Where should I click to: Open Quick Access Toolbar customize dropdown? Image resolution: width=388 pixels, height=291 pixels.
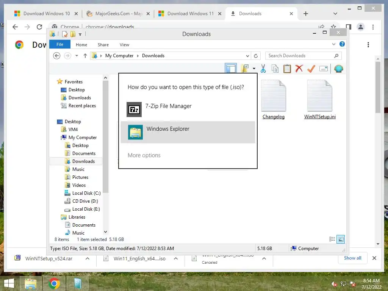point(80,34)
